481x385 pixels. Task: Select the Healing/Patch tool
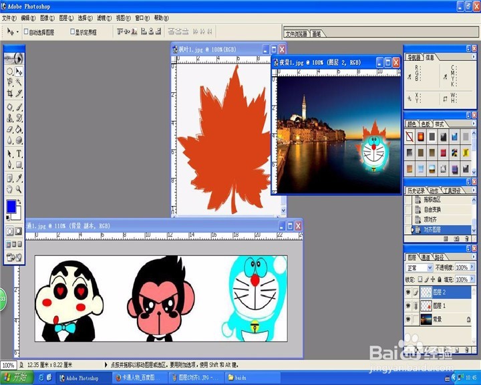pyautogui.click(x=9, y=107)
